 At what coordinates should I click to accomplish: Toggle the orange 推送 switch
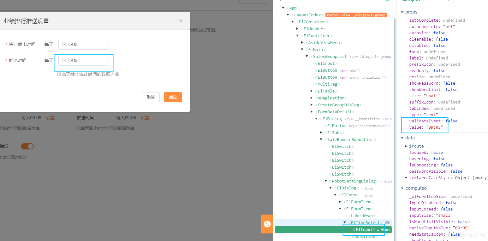tap(27, 146)
